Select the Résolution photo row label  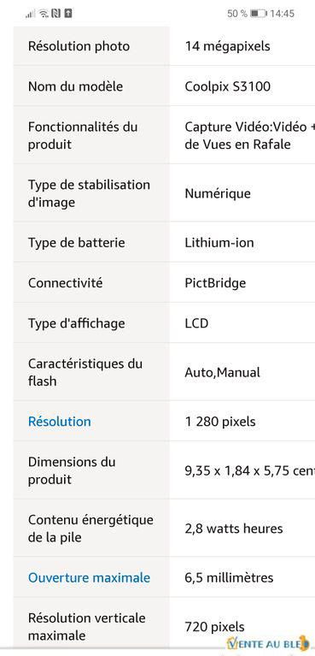click(x=79, y=46)
